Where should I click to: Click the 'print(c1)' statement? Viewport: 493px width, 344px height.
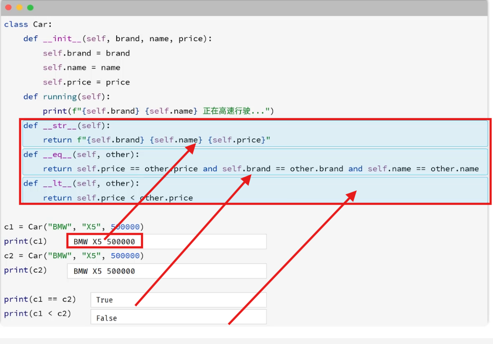25,242
